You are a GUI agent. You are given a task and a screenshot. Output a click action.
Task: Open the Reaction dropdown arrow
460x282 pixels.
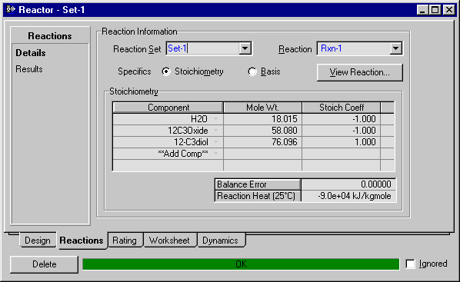pyautogui.click(x=395, y=48)
